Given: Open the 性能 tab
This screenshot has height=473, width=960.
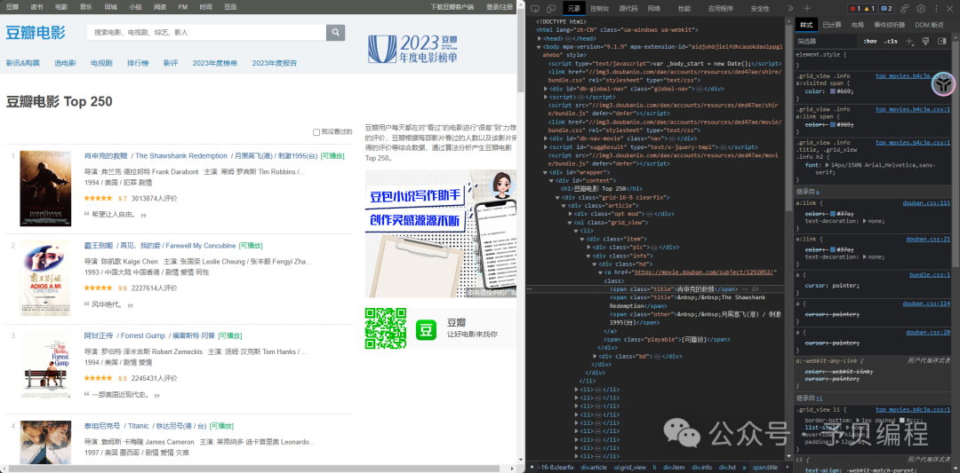Looking at the screenshot, I should click(684, 9).
